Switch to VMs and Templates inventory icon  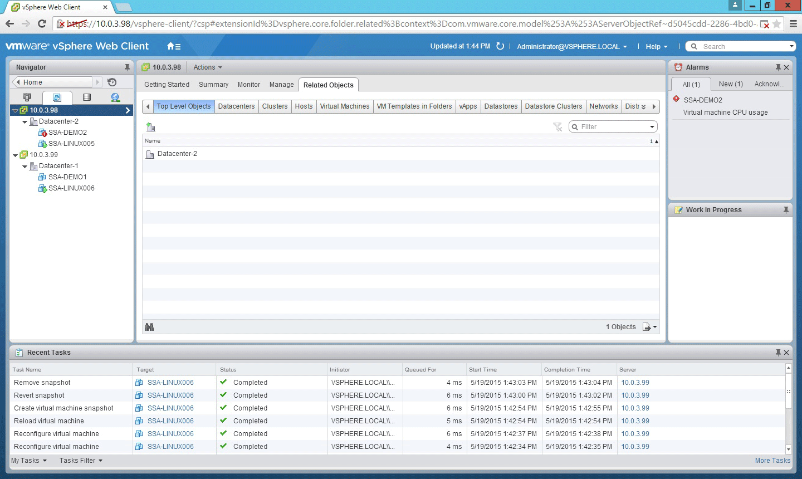pos(57,97)
